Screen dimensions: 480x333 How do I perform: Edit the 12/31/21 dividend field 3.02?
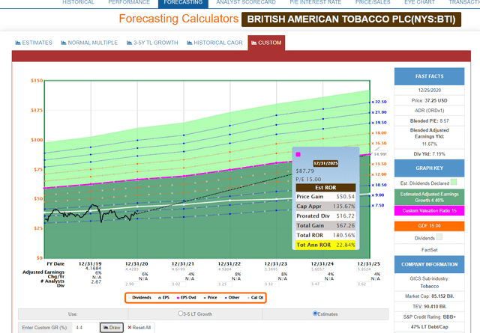178,284
